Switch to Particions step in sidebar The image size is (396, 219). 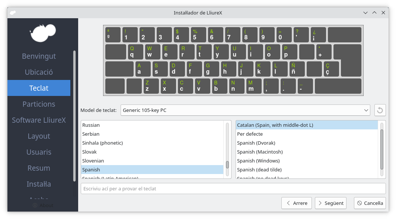[39, 104]
